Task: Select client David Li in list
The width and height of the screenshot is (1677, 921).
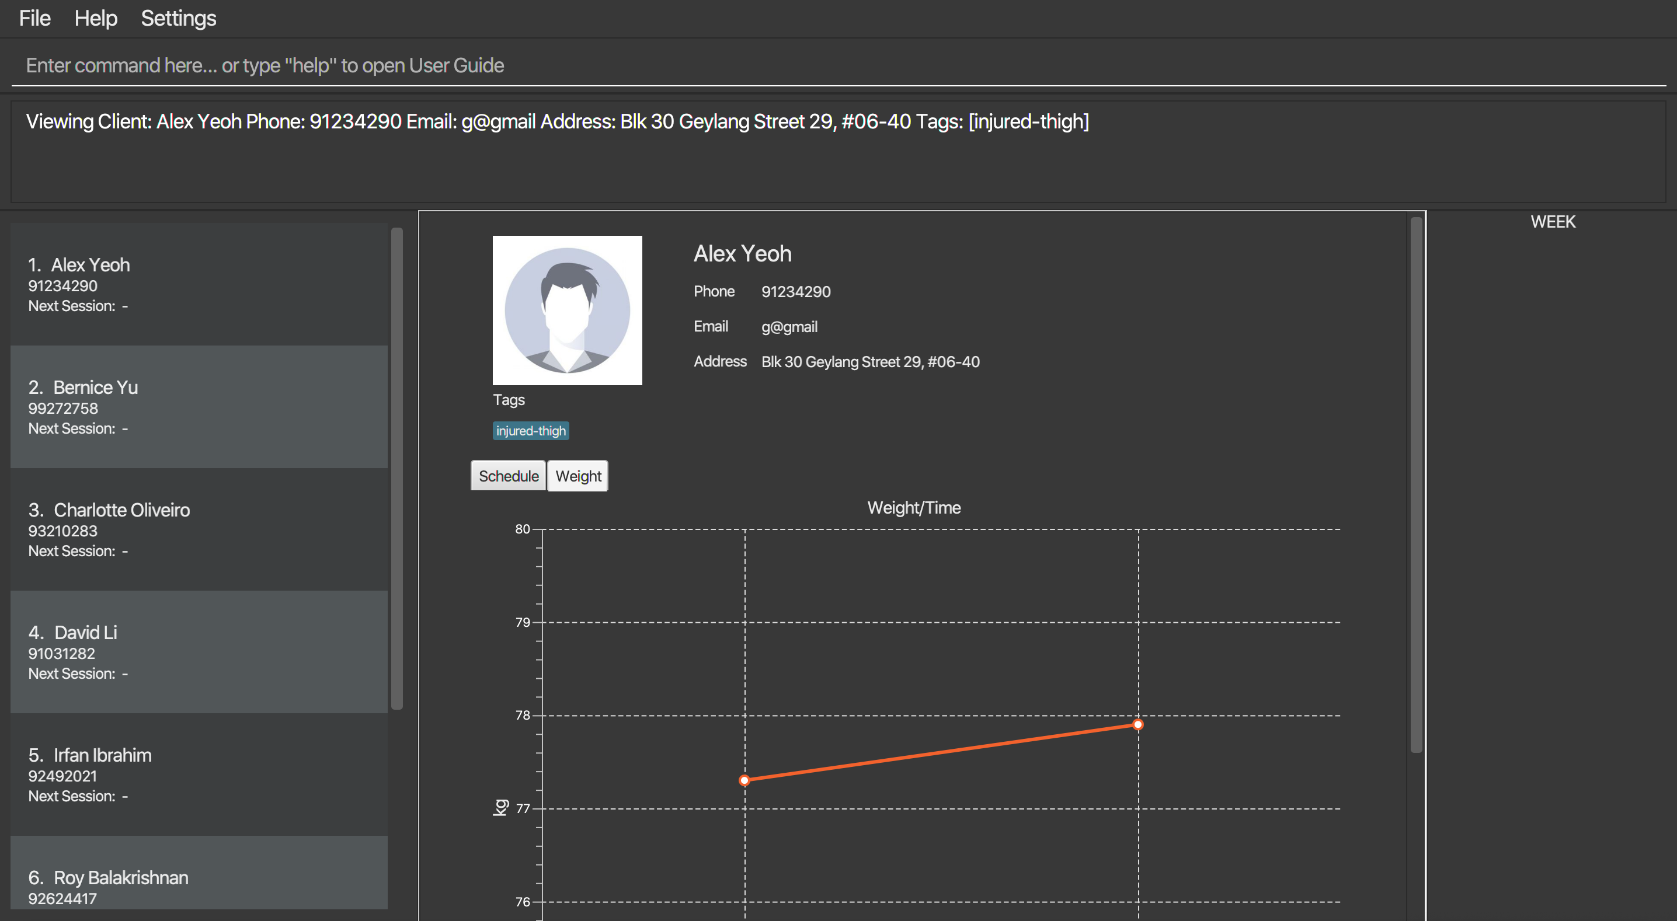Action: 199,651
